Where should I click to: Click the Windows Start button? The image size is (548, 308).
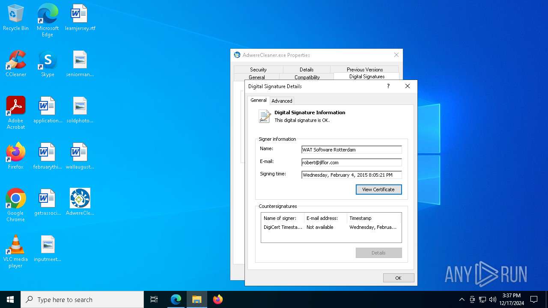point(10,299)
